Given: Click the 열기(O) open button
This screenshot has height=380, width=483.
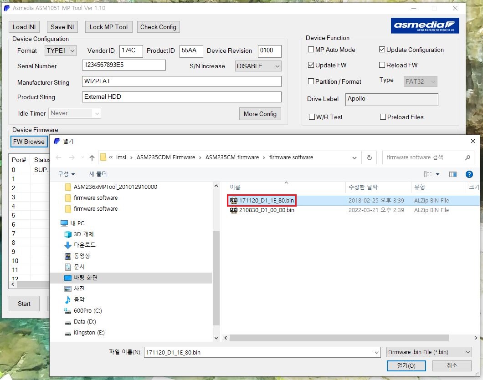Looking at the screenshot, I should pyautogui.click(x=406, y=365).
